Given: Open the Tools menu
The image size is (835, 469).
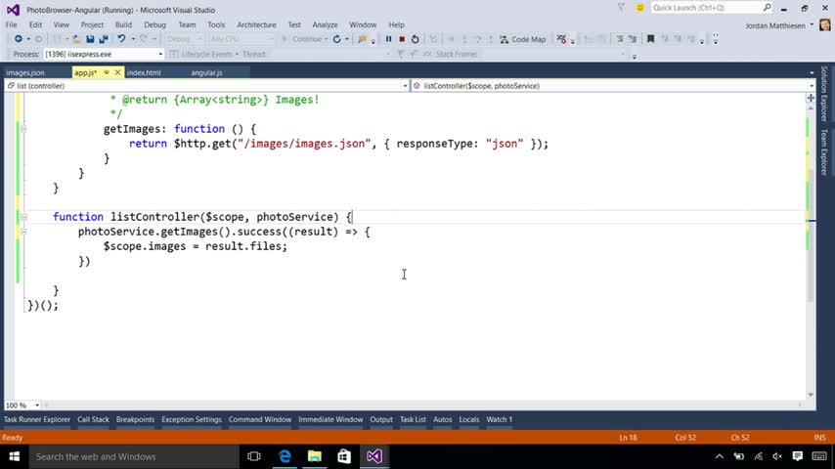Looking at the screenshot, I should [x=216, y=25].
